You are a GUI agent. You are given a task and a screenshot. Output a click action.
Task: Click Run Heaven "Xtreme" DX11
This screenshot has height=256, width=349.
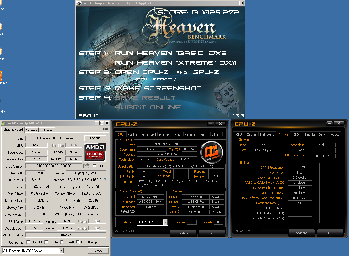[175, 63]
